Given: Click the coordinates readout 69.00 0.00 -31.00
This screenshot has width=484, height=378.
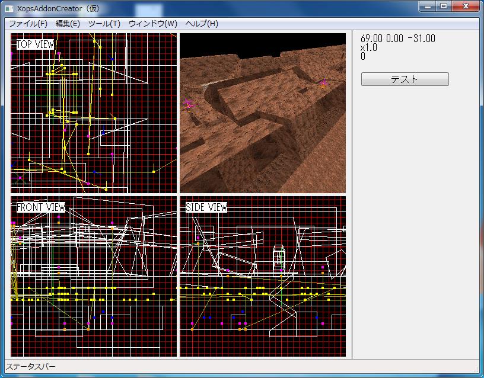Looking at the screenshot, I should (397, 39).
